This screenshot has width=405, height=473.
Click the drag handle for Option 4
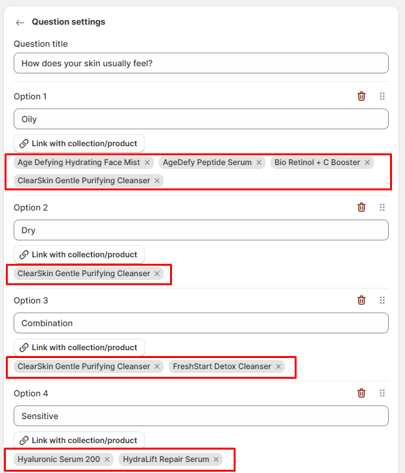point(382,393)
